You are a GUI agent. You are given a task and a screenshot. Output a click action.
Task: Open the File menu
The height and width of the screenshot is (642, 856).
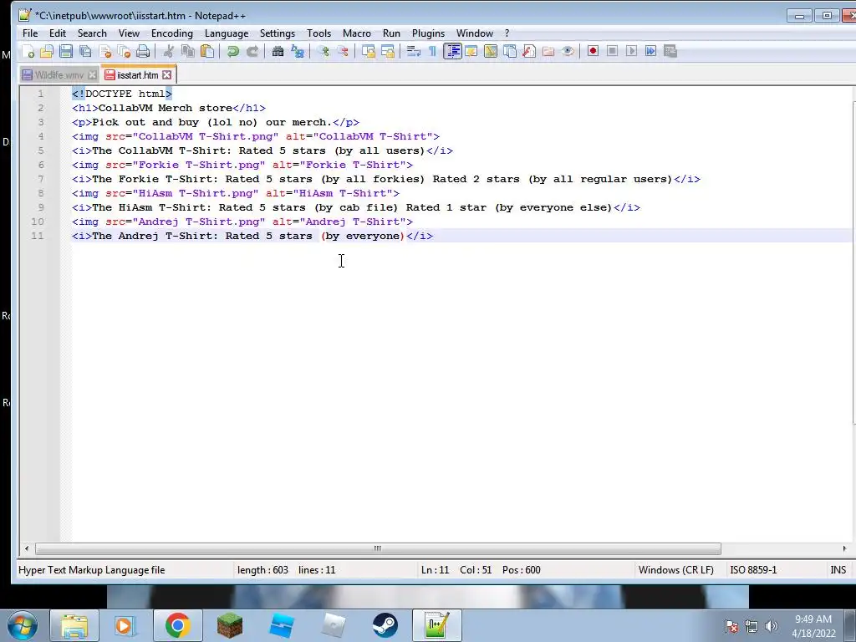30,33
